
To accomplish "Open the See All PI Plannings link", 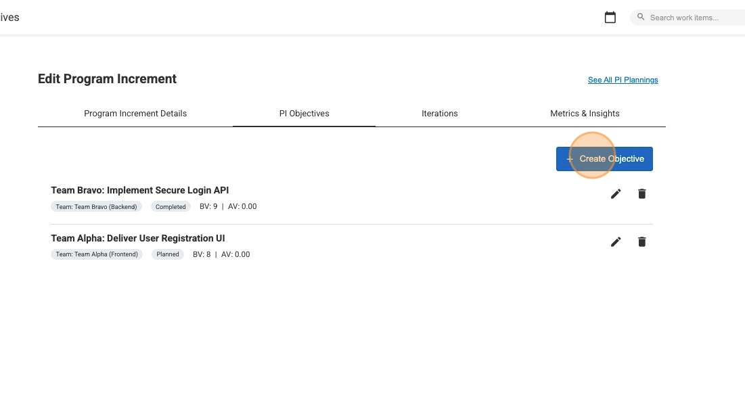I will (623, 80).
